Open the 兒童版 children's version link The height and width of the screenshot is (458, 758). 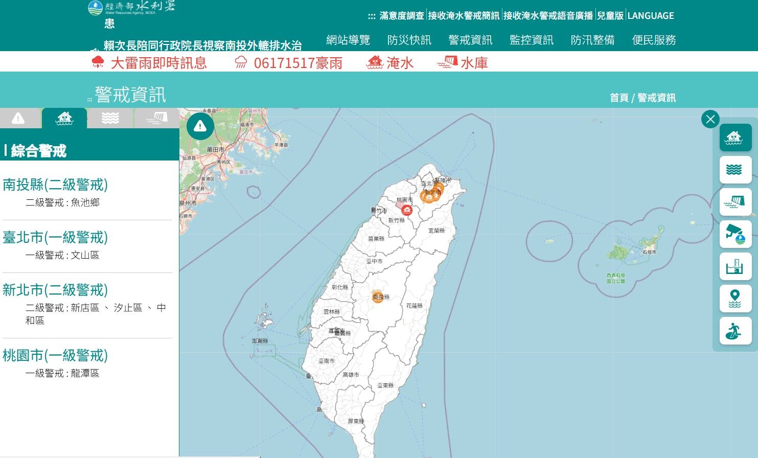(611, 16)
